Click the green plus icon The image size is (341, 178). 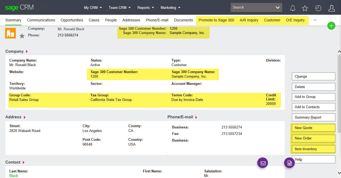(331, 26)
